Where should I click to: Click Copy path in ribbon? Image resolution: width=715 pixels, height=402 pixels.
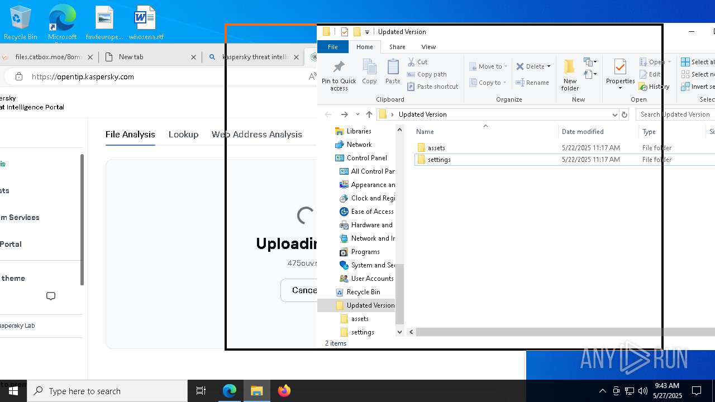427,74
